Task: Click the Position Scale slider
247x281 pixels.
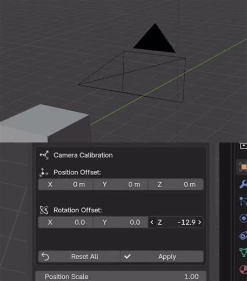Action: coord(121,276)
